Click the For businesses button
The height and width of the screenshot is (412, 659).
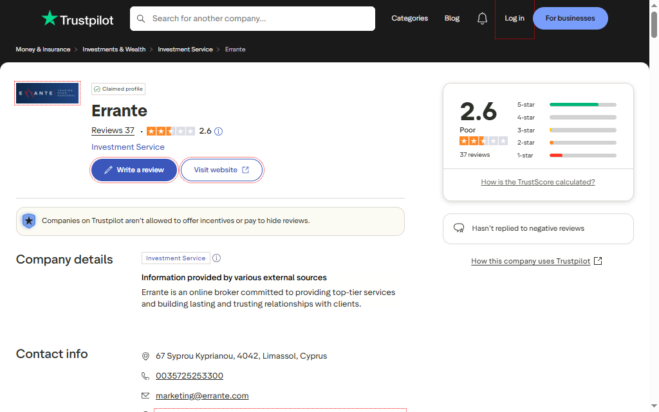pos(570,18)
